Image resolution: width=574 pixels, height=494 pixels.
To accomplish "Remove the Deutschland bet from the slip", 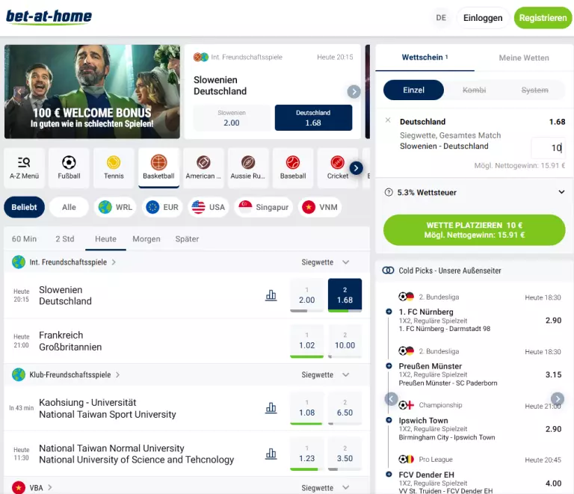I will point(388,120).
